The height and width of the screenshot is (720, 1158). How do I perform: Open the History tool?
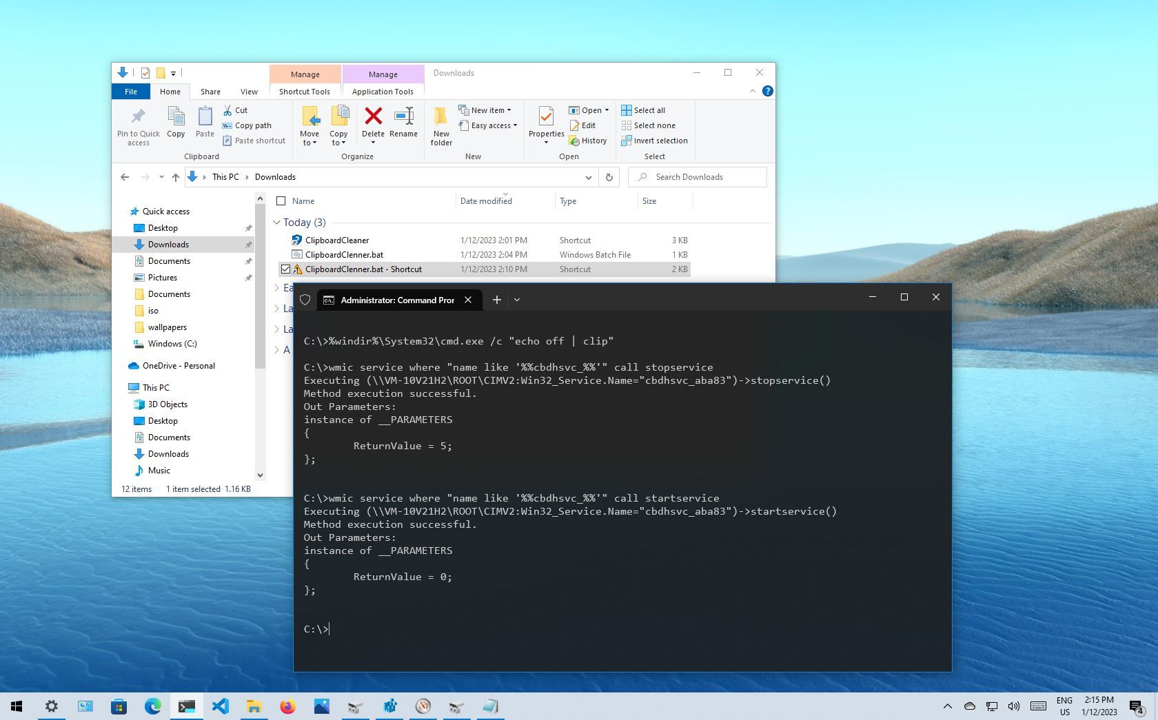pos(589,141)
